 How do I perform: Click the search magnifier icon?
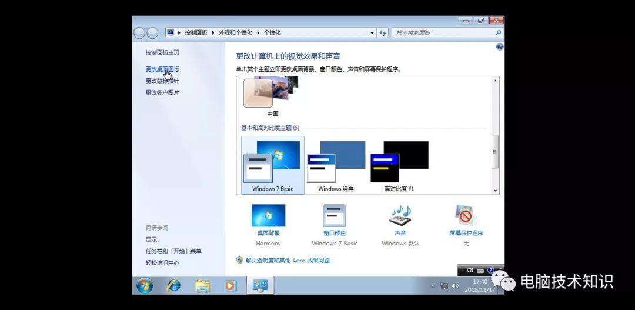(498, 33)
